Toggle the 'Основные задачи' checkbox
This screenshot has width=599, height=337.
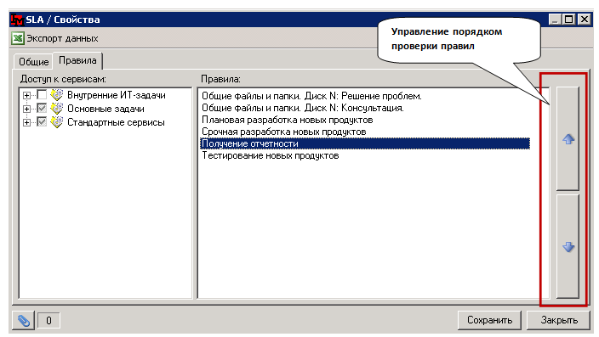42,109
